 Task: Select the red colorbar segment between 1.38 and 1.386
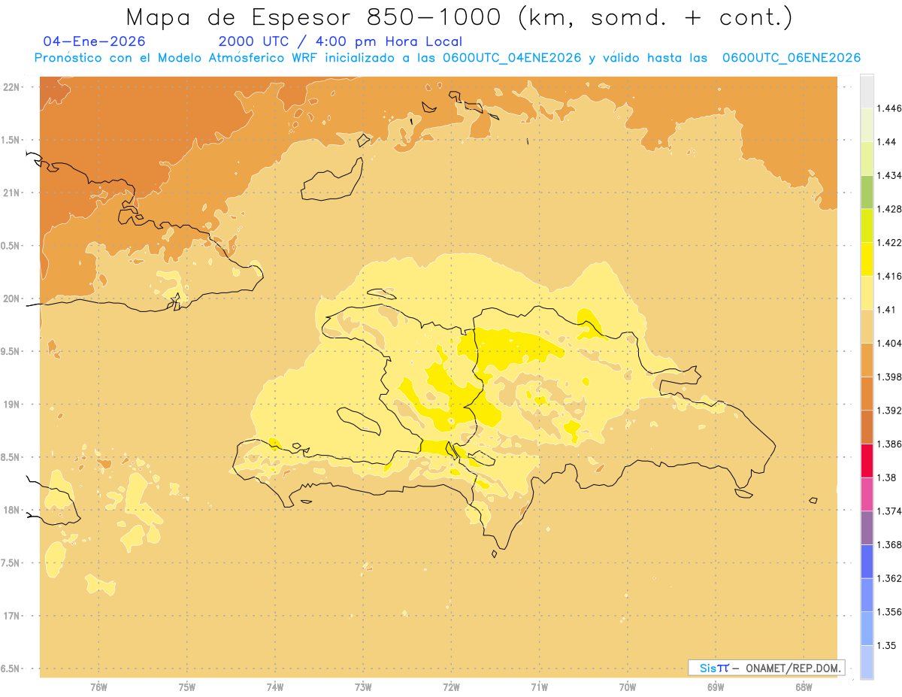[x=867, y=461]
